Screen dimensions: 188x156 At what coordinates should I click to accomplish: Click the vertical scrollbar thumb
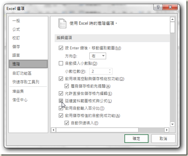172,27
